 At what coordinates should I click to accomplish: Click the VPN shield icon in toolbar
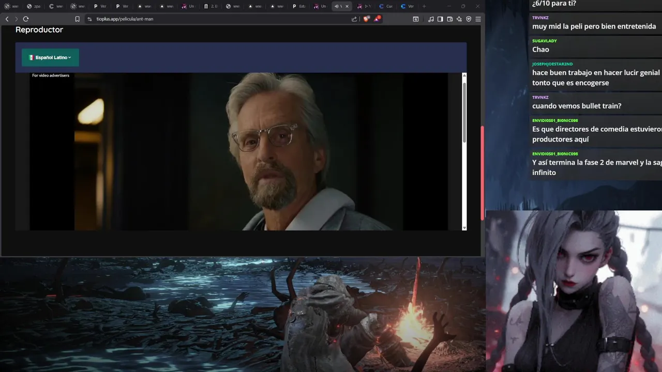pyautogui.click(x=469, y=19)
